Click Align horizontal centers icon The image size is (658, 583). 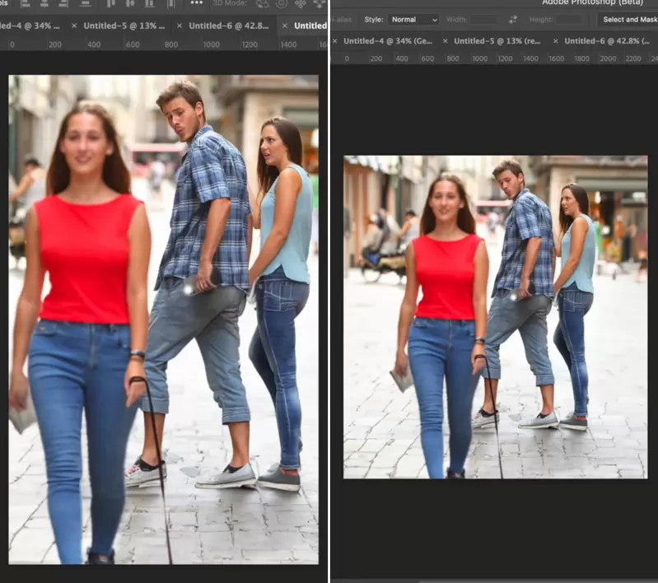43,3
